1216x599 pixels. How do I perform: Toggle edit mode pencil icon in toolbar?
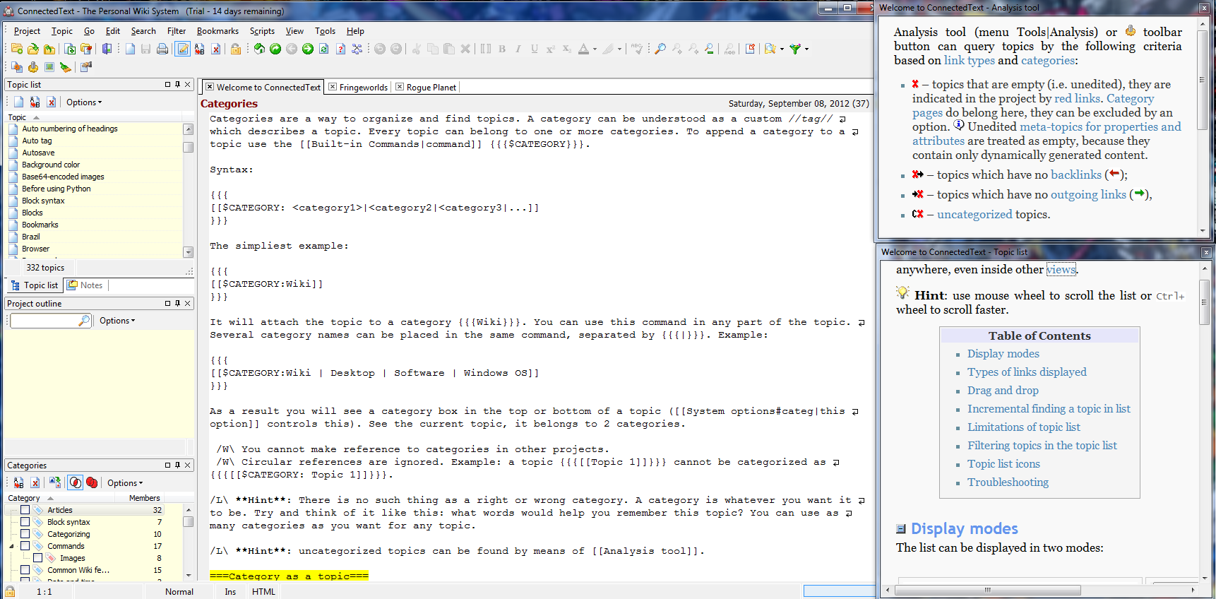183,49
